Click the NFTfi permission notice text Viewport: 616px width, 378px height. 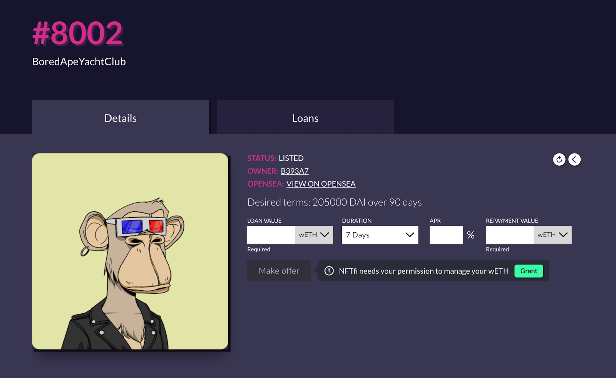point(423,271)
